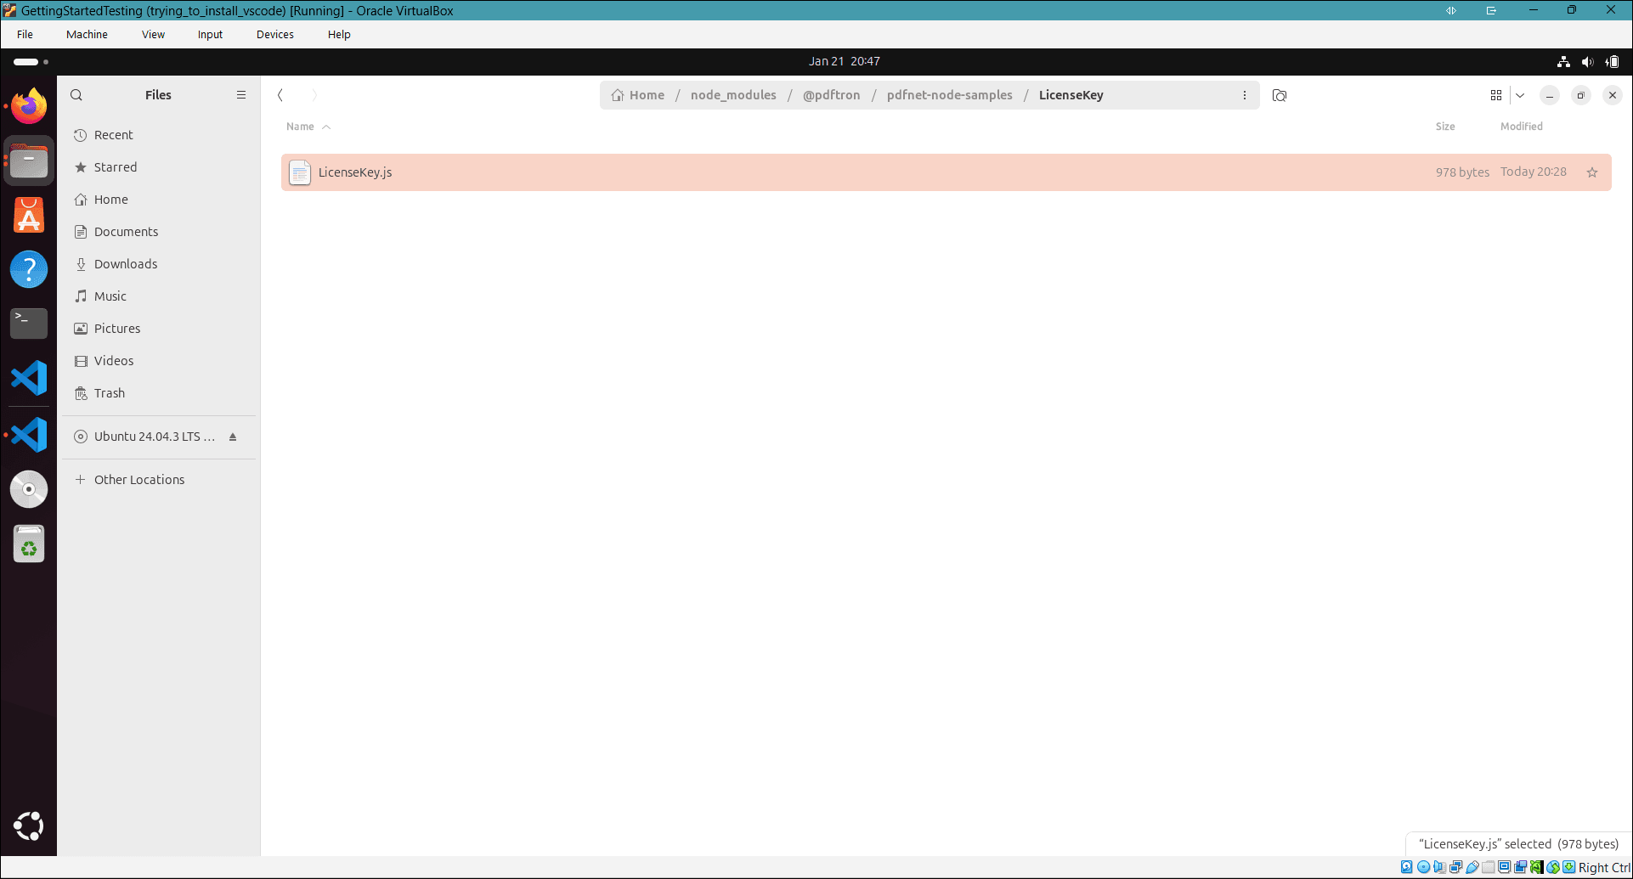
Task: Click the volume icon in the top bar
Action: [x=1588, y=61]
